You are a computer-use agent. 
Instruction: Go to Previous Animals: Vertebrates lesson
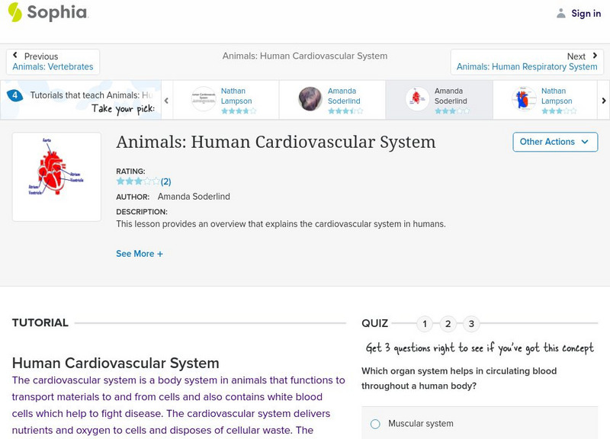(53, 62)
